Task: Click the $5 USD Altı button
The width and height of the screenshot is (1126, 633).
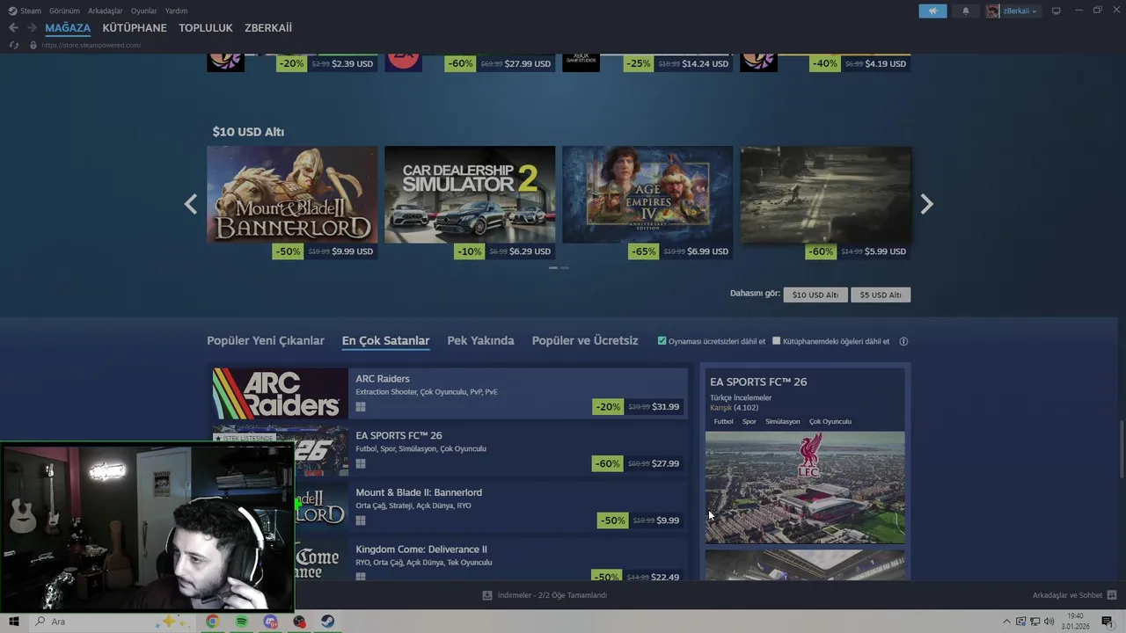Action: (881, 295)
